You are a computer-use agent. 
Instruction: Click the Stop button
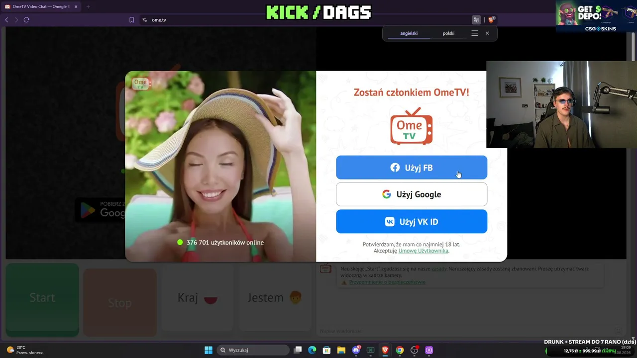click(119, 302)
